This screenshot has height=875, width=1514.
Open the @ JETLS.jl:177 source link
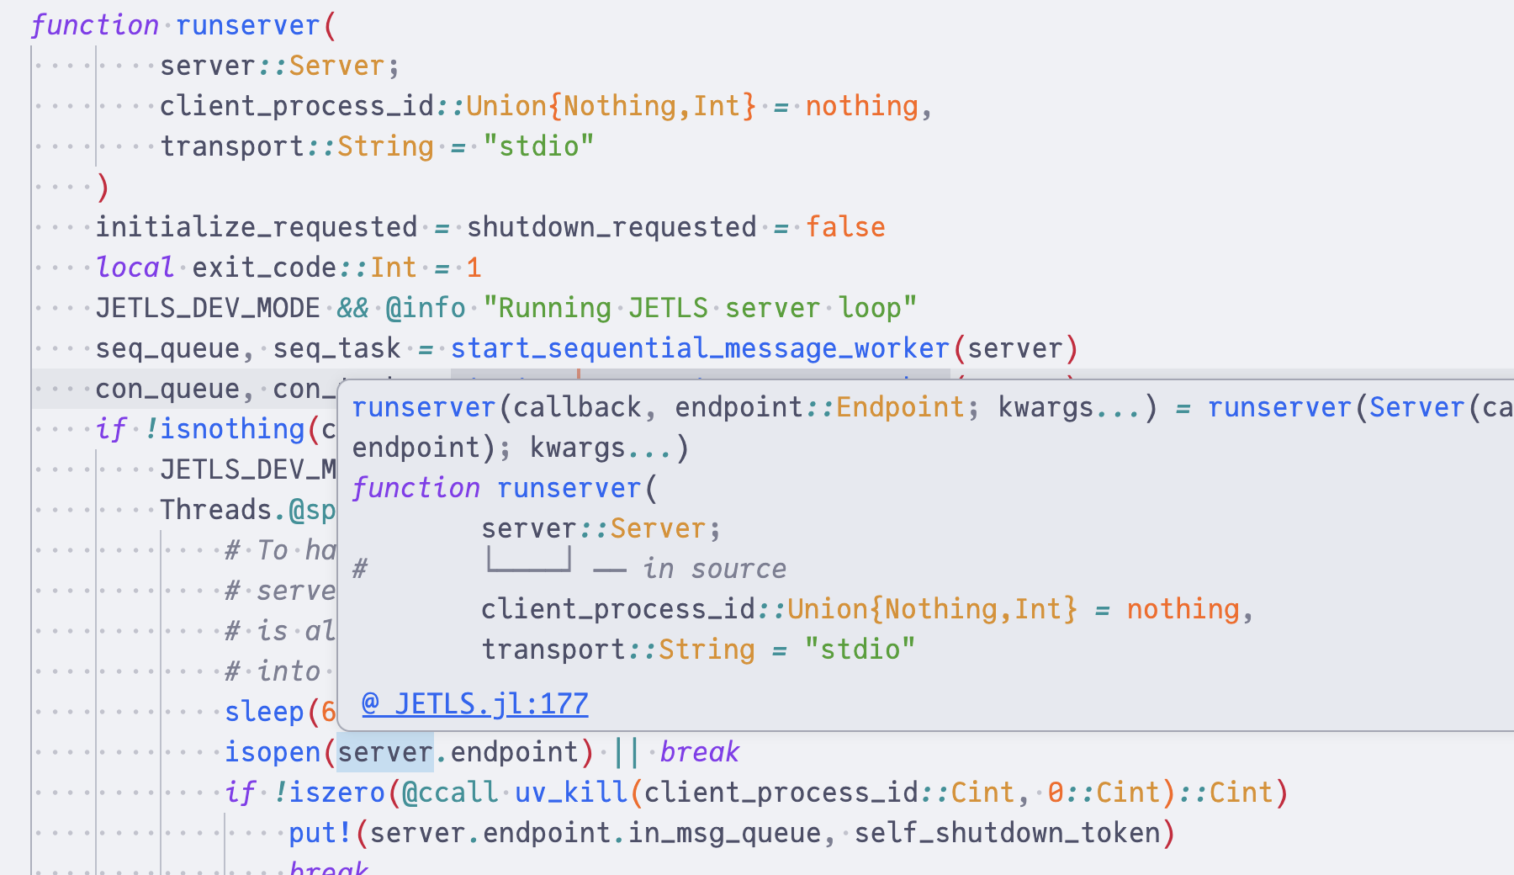click(x=475, y=703)
